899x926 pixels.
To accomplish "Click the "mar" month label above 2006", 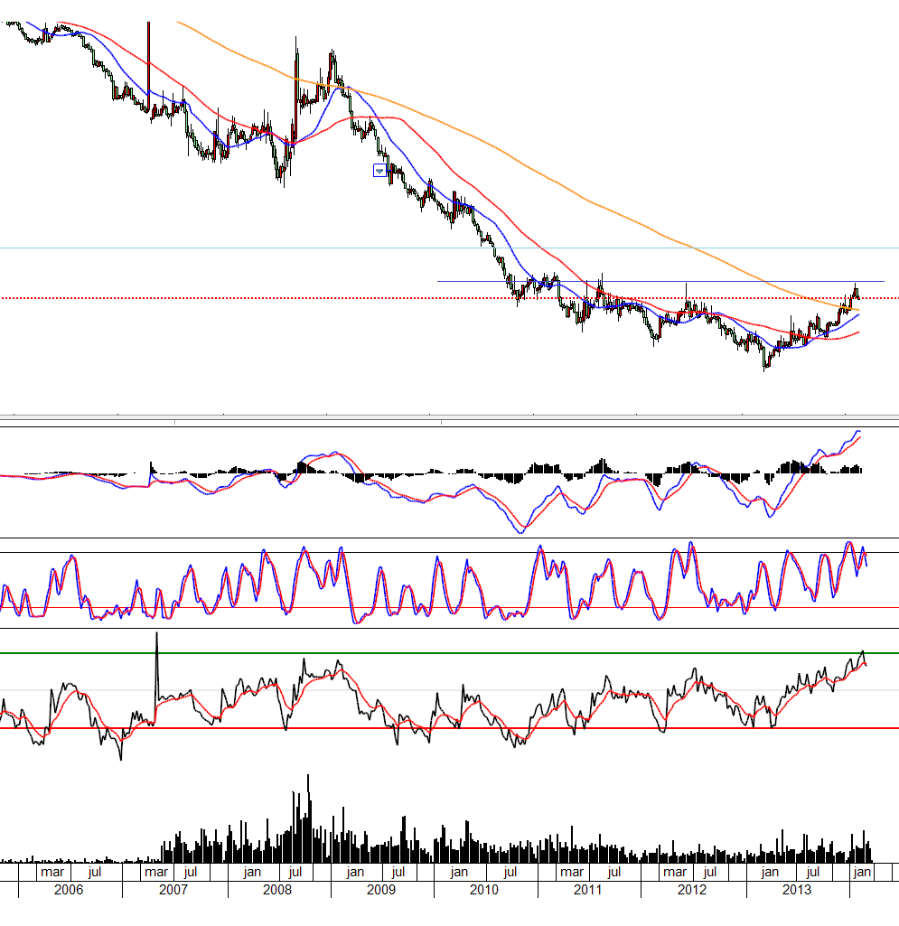I will click(52, 872).
